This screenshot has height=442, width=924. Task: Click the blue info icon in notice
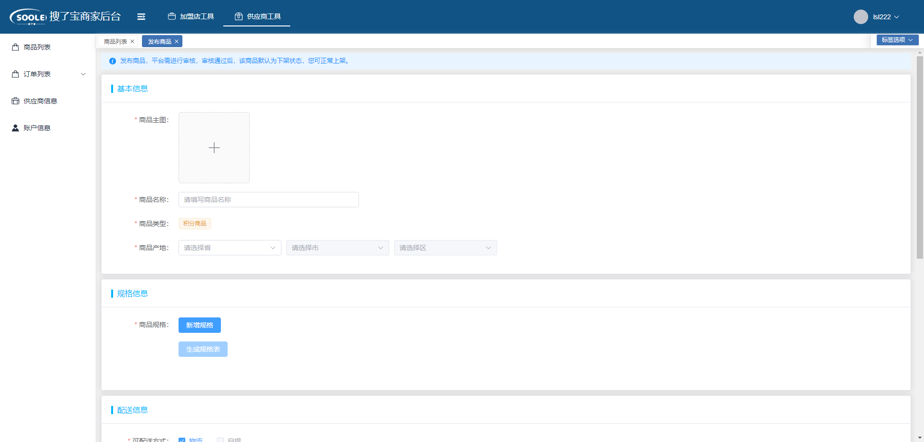point(113,61)
